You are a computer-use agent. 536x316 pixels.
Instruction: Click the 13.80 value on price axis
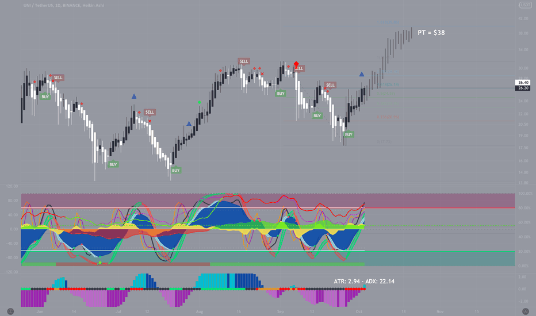[523, 183]
